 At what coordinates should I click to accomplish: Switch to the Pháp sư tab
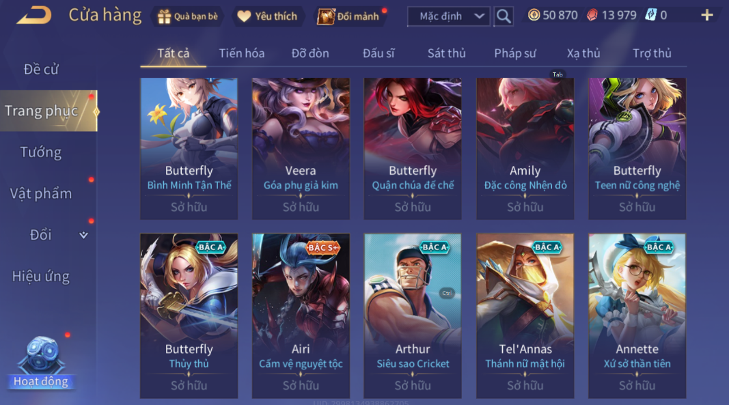[x=514, y=53]
